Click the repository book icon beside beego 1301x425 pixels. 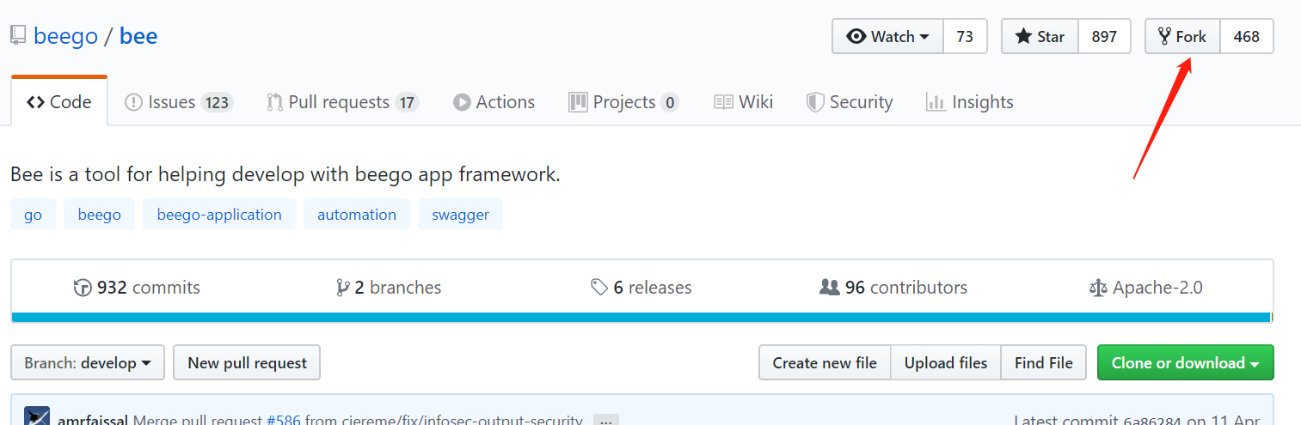(x=18, y=36)
